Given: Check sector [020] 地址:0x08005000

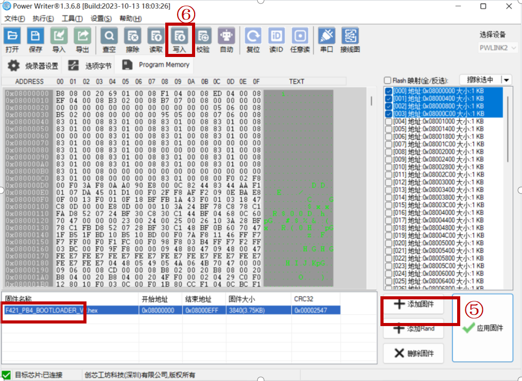Looking at the screenshot, I should 389,243.
